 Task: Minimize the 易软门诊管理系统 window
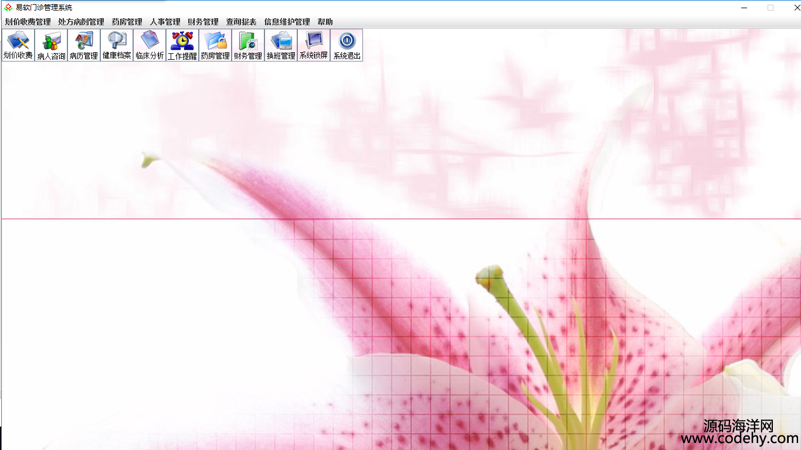coord(744,8)
